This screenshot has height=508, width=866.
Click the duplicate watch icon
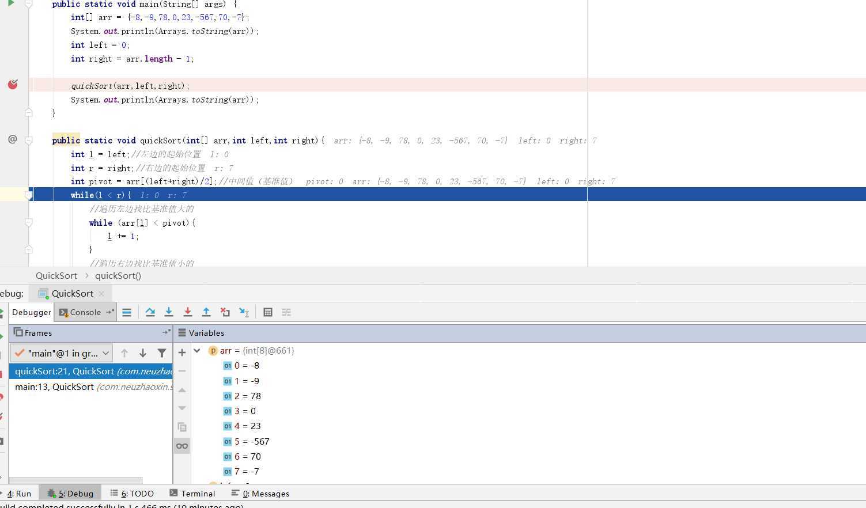tap(182, 427)
